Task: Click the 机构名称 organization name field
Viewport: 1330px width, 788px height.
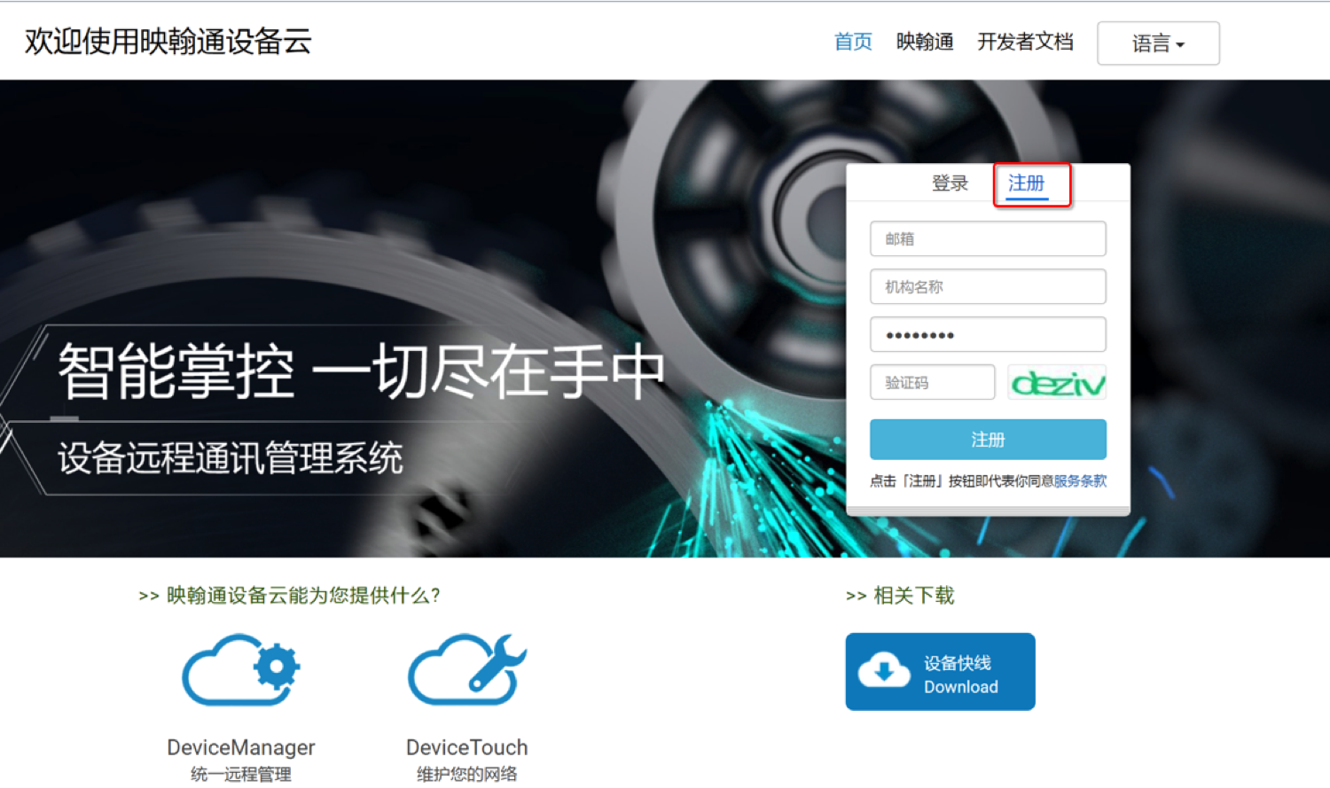Action: click(x=987, y=286)
